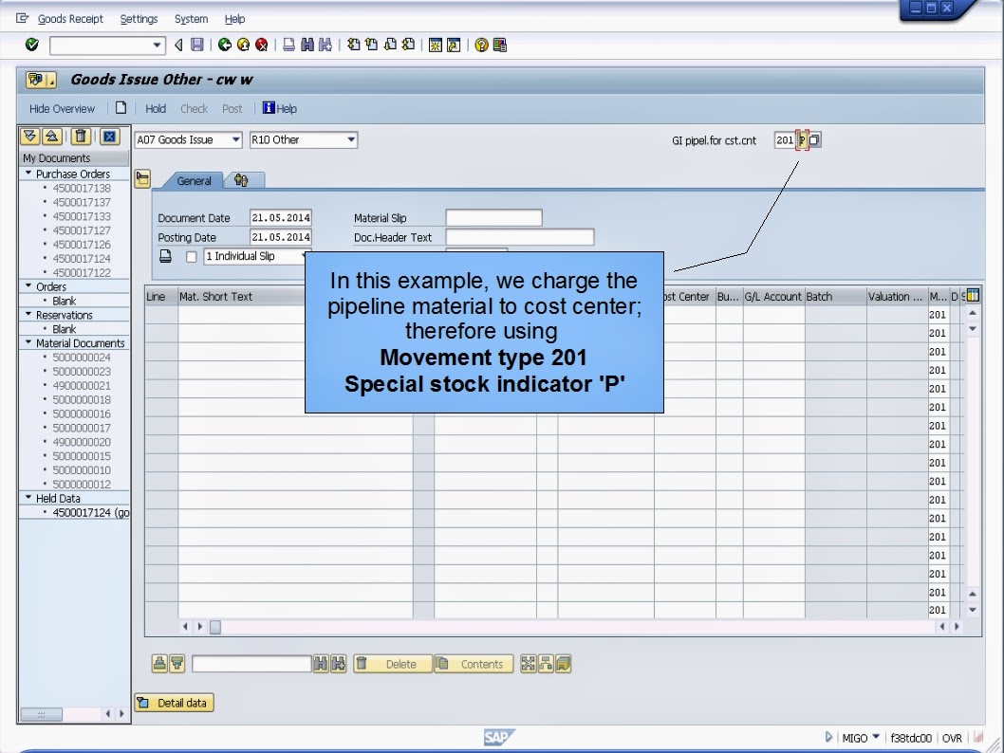Click the Doc.Header Text input field
This screenshot has width=1004, height=753.
(520, 237)
